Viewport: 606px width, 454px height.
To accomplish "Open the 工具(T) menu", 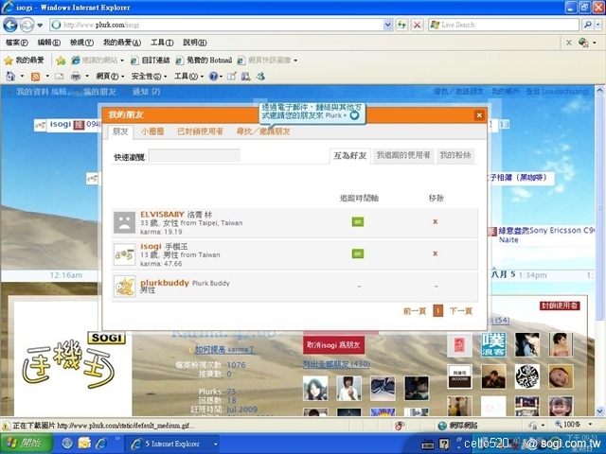I will tap(162, 43).
